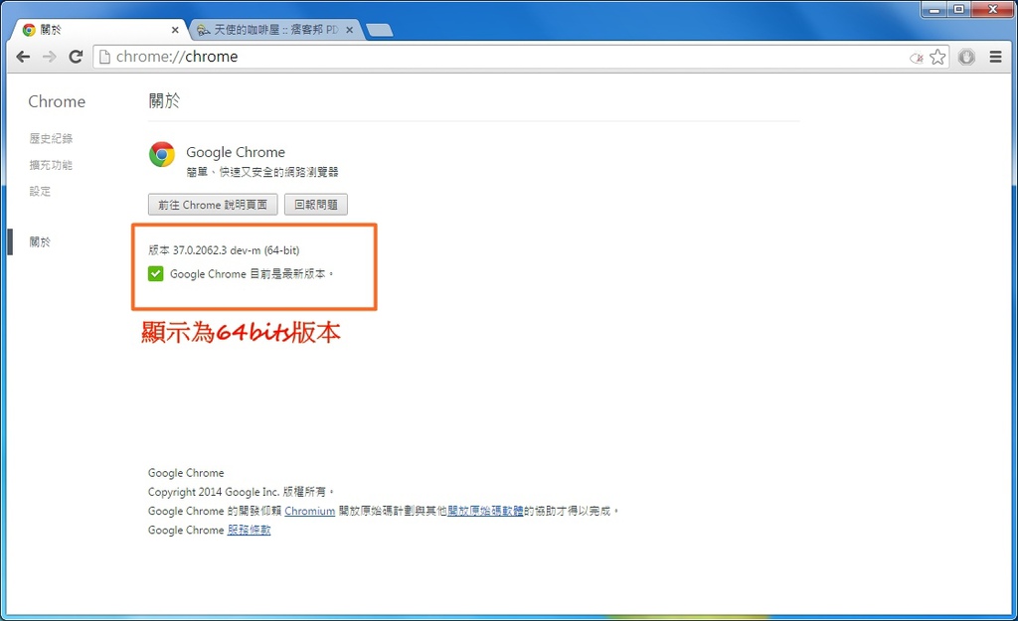The image size is (1018, 621).
Task: Minimize the Chrome window
Action: pos(934,10)
